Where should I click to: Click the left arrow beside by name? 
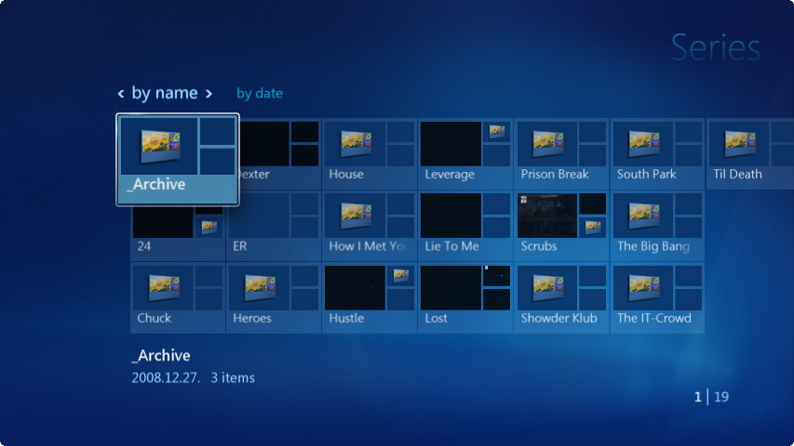[121, 94]
